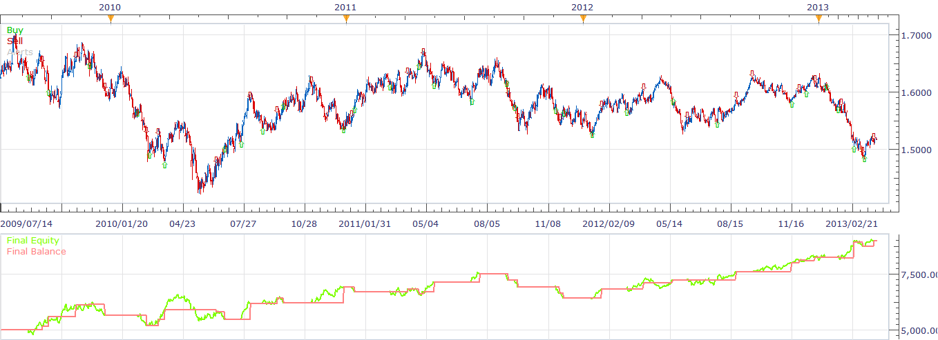Click the 11/16 date label

tap(791, 223)
